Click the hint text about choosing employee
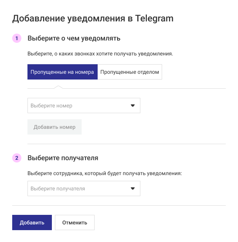The image size is (238, 242). 105,173
